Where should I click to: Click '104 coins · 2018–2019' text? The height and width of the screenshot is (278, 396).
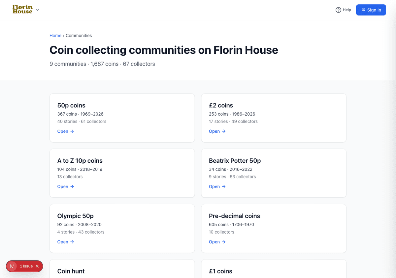tap(80, 169)
